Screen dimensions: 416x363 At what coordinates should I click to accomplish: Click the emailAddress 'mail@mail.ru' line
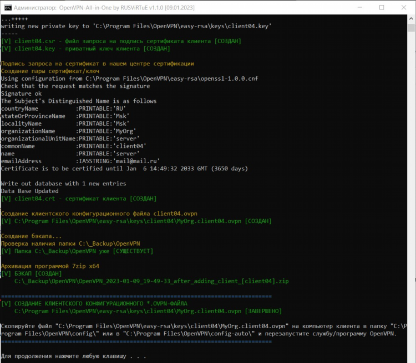pos(80,161)
